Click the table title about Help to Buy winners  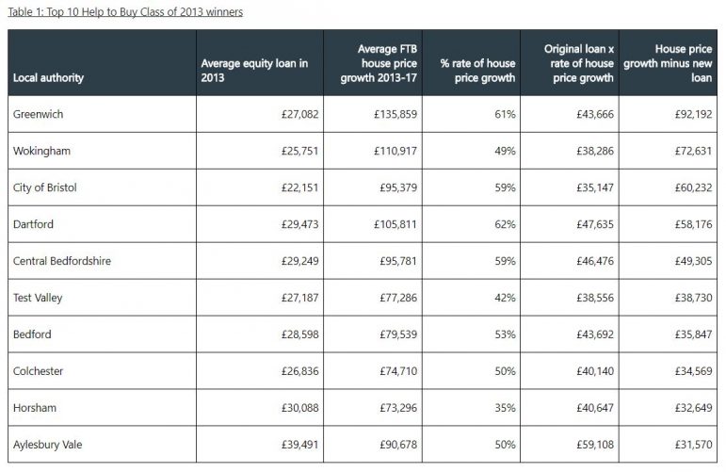pos(124,11)
